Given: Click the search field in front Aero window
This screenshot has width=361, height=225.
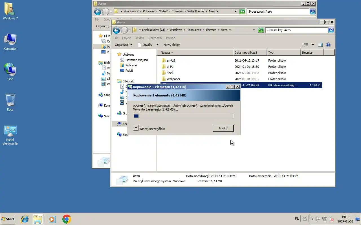Looking at the screenshot, I should click(297, 30).
